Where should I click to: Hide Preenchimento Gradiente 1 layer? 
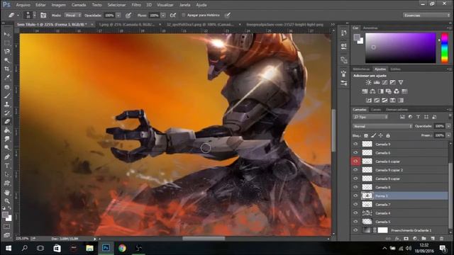(x=355, y=230)
